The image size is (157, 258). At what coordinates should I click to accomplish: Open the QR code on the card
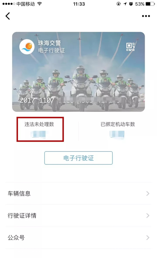(x=130, y=47)
